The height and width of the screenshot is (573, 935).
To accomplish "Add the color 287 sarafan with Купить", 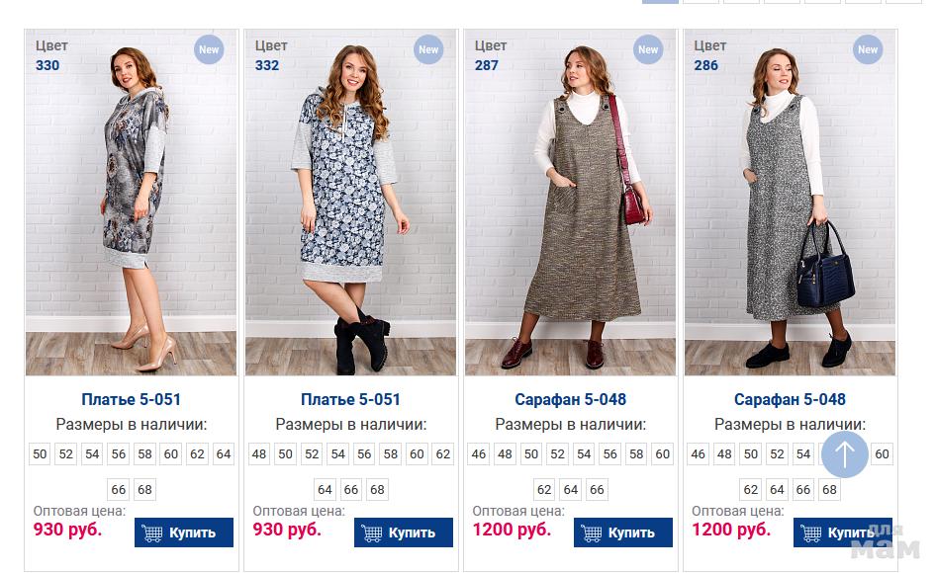I will [623, 532].
